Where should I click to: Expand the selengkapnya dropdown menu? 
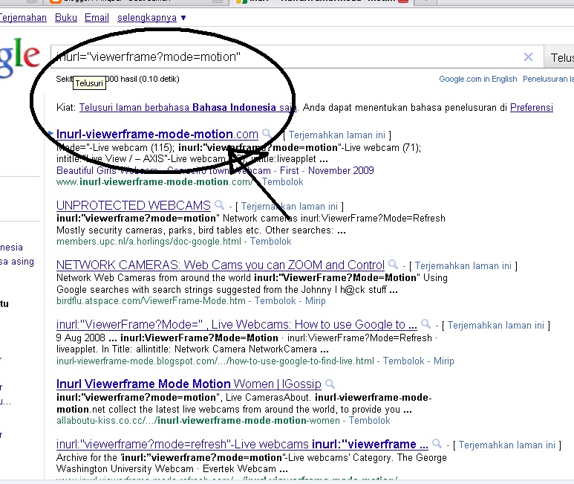click(151, 18)
